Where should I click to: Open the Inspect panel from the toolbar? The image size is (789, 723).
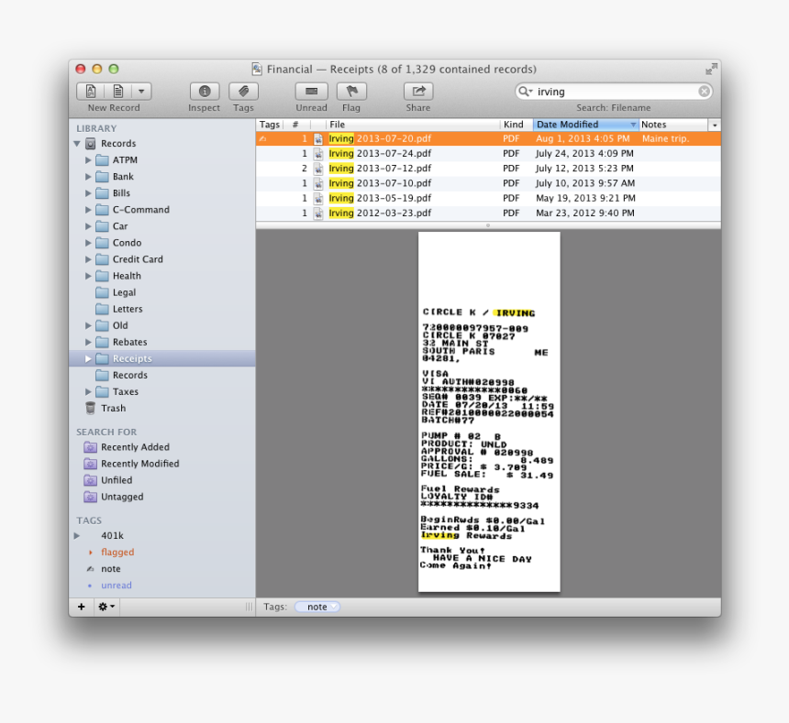click(x=203, y=92)
